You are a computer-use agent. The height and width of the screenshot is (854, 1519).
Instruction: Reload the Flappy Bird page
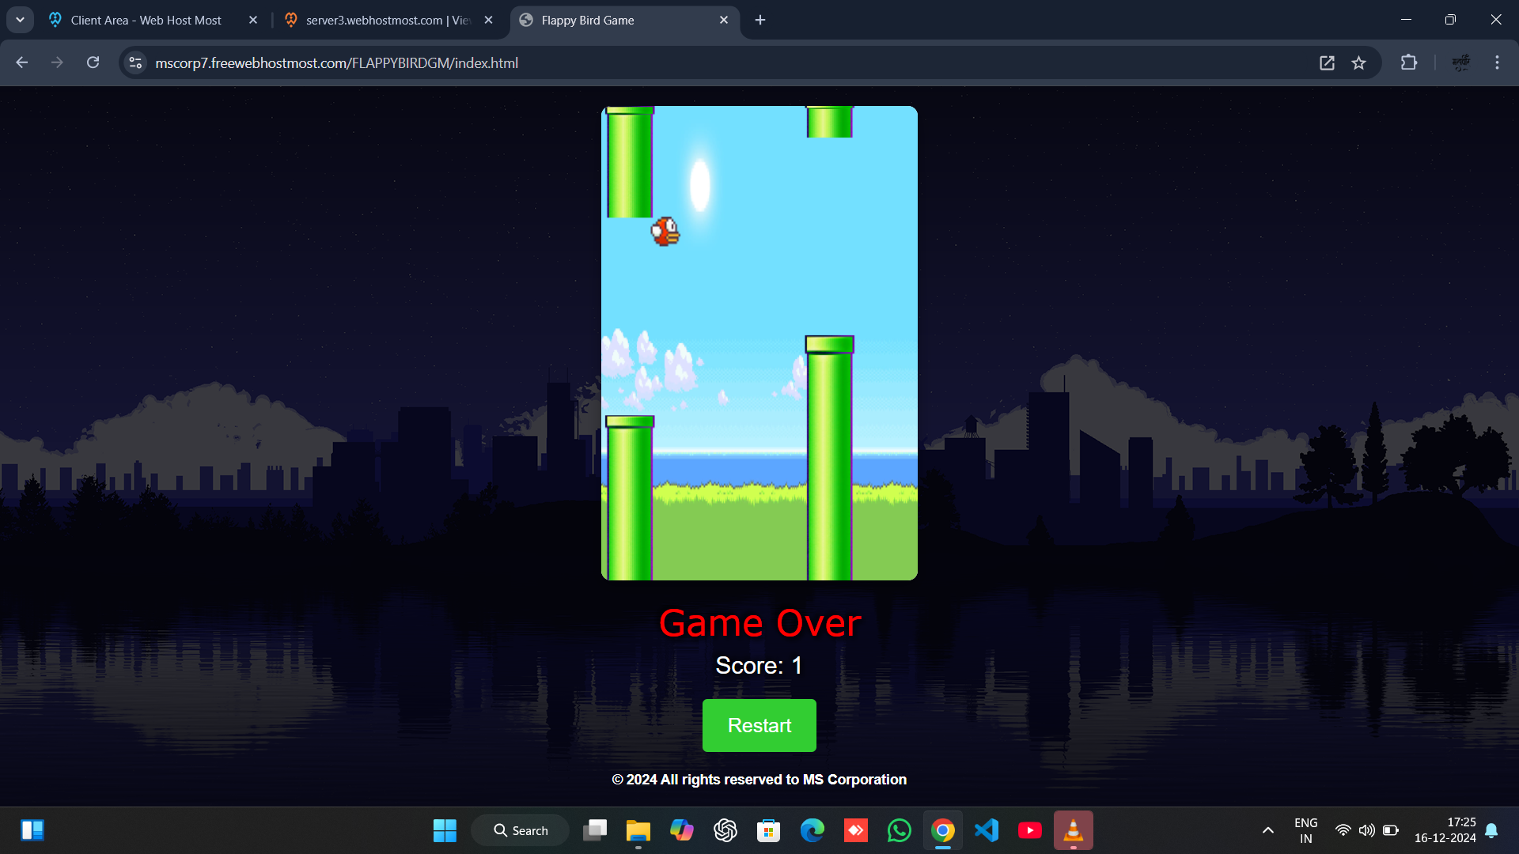point(93,62)
